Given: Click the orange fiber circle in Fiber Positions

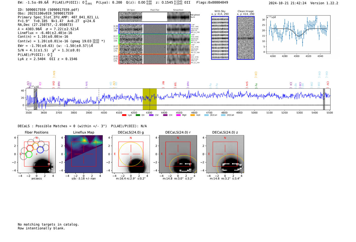Looking at the screenshot, I should click(x=35, y=146).
